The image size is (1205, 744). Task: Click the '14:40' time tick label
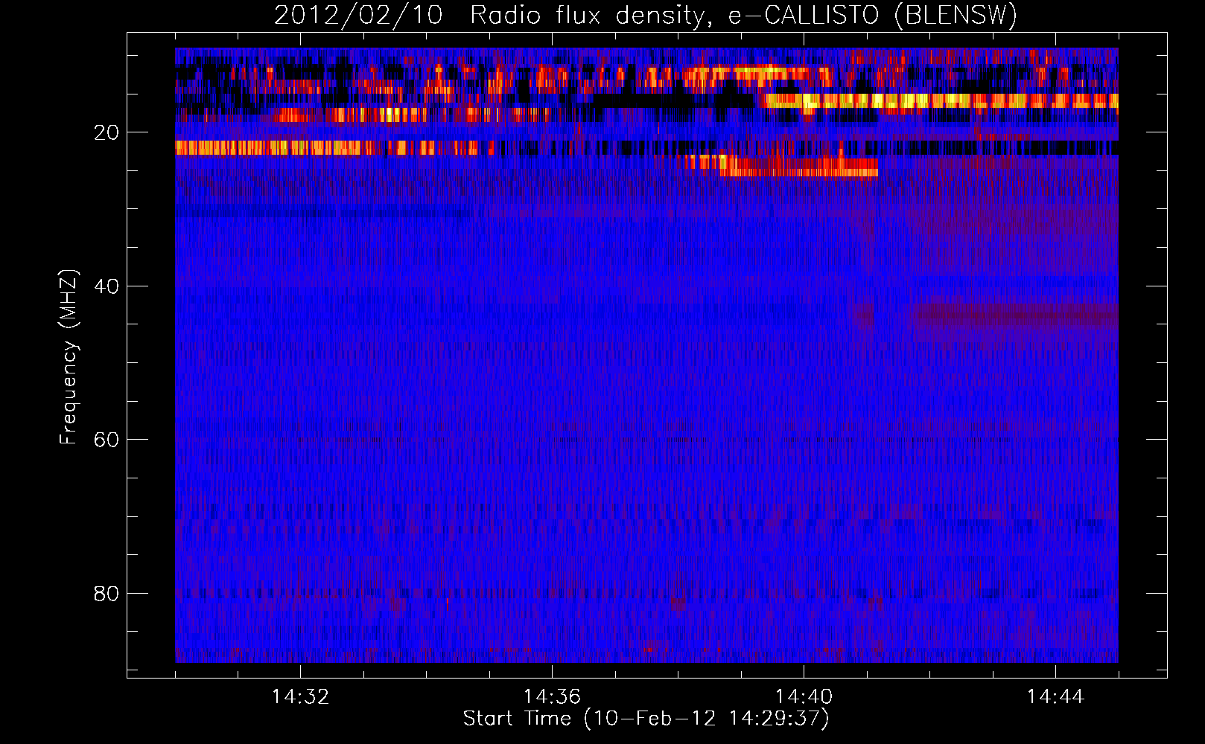(x=804, y=697)
